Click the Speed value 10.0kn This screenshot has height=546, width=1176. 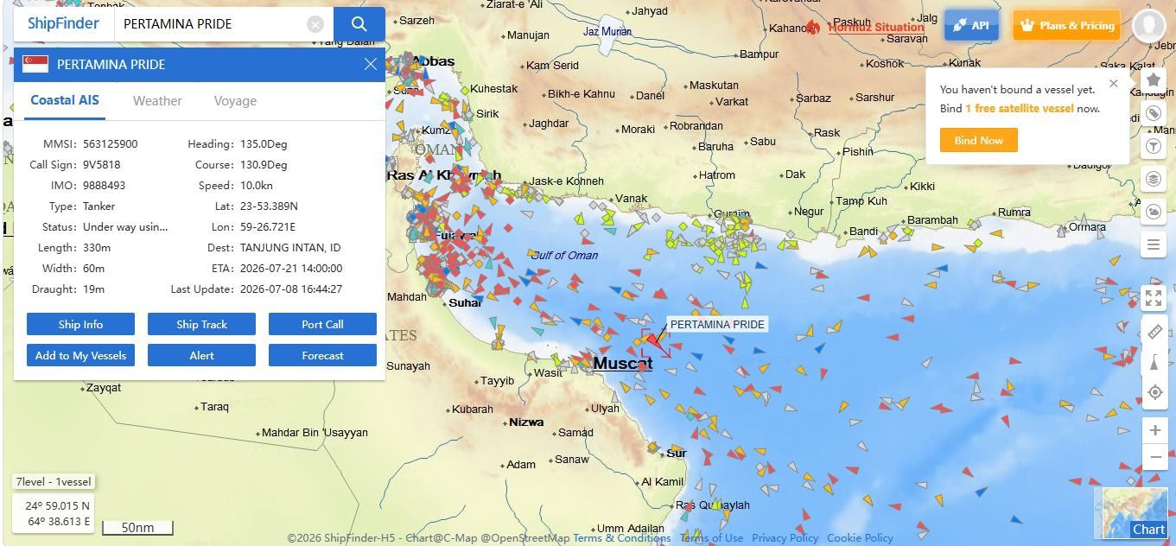(257, 186)
